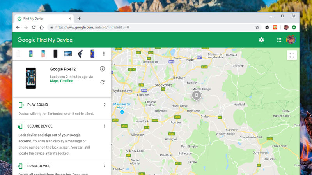Click the Whaley Bridge label on map
Screen dimensions: 312x175
coord(225,134)
